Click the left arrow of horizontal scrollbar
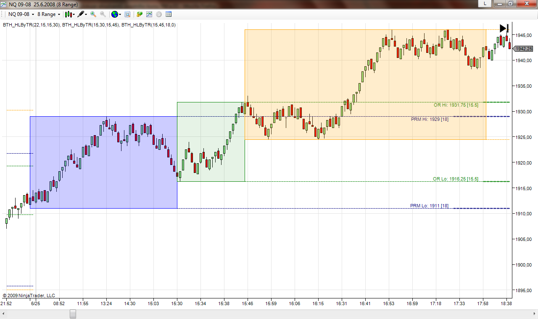The height and width of the screenshot is (319, 538). [4, 314]
